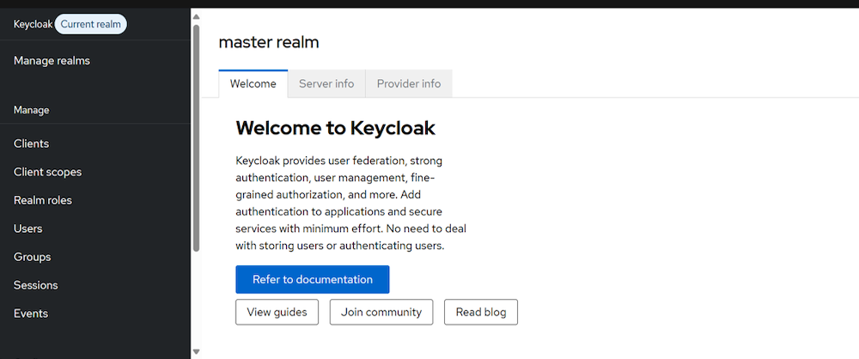The width and height of the screenshot is (859, 359).
Task: Open Manage realms in the sidebar
Action: tap(52, 60)
